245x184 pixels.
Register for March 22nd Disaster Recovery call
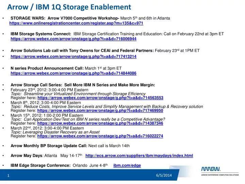[x=100, y=136]
